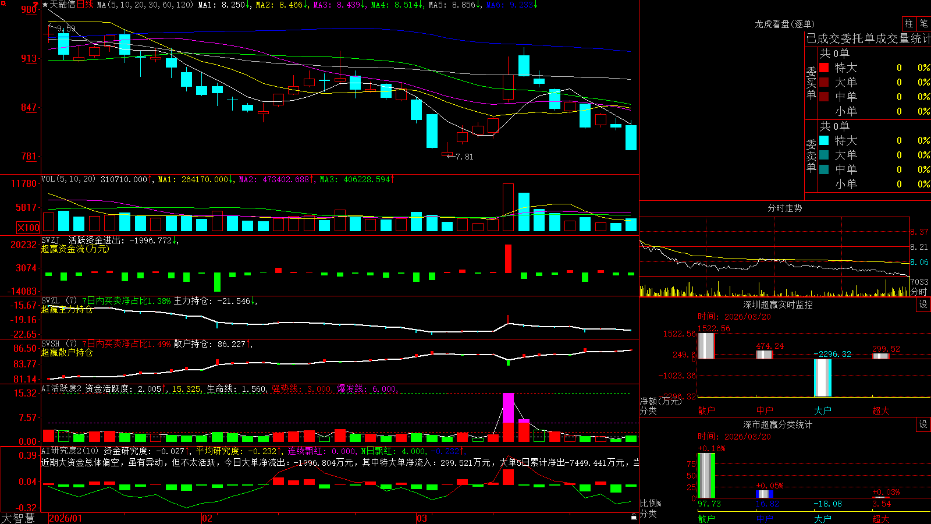Click the 7.81 low price annotation
This screenshot has height=524, width=931.
click(464, 157)
